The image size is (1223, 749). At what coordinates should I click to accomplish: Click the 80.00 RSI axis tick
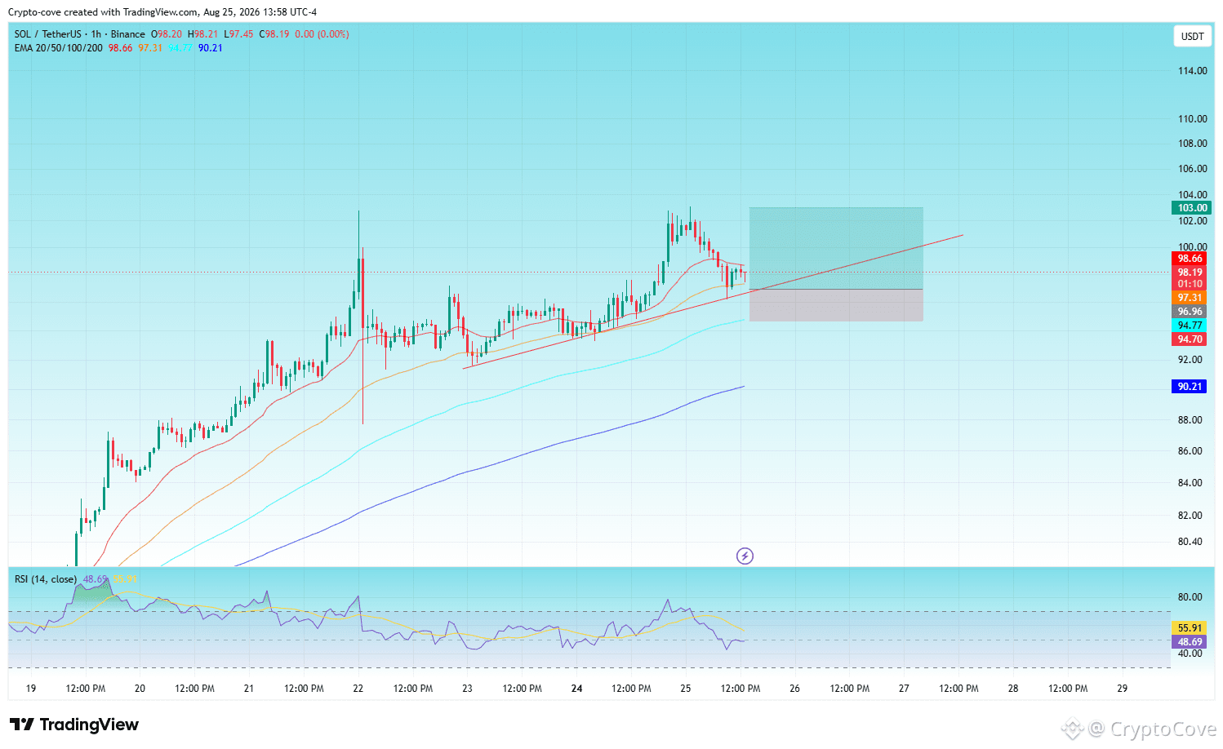[1190, 597]
